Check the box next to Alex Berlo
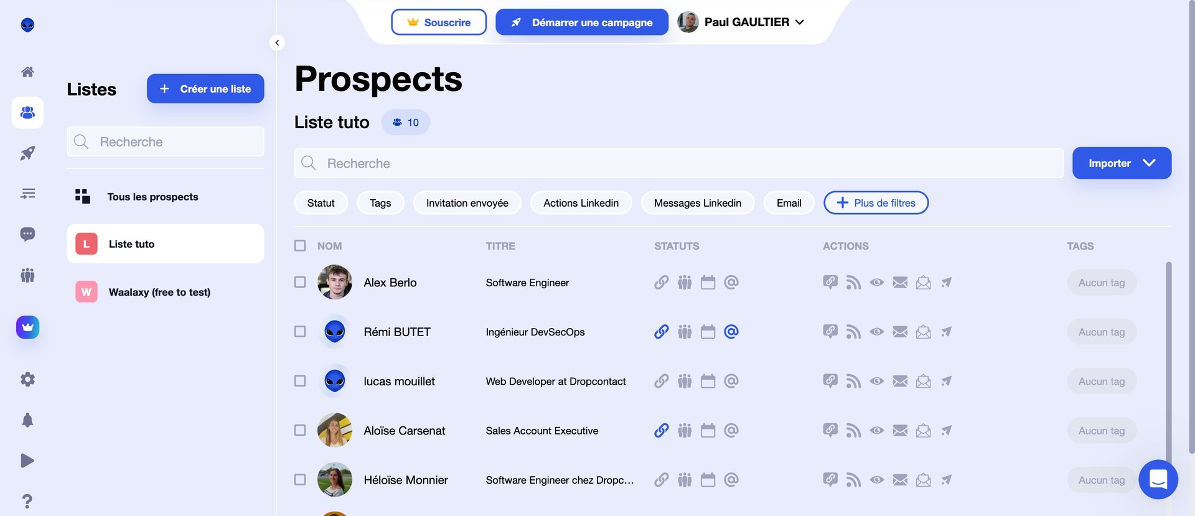This screenshot has height=516, width=1195. 300,283
